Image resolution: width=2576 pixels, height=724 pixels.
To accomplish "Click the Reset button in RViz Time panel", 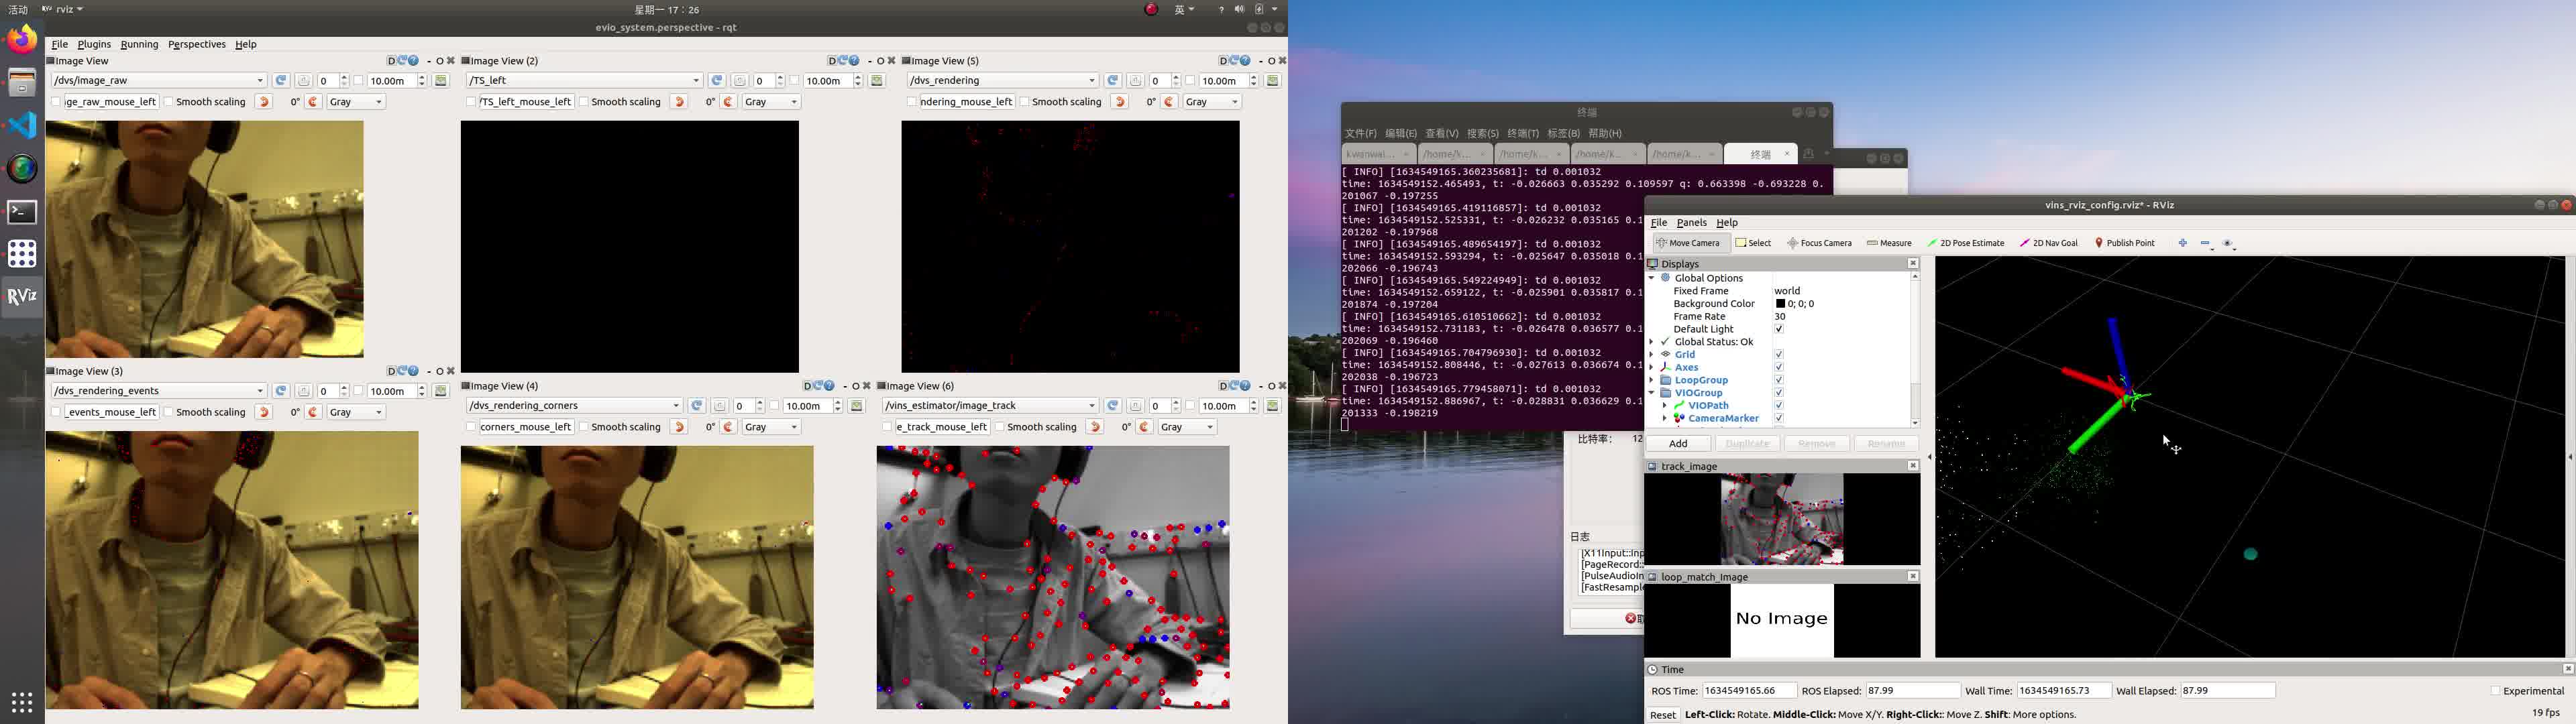I will 1662,714.
